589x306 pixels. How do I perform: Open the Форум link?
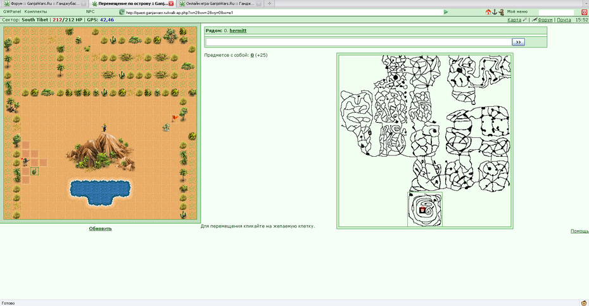pos(545,20)
